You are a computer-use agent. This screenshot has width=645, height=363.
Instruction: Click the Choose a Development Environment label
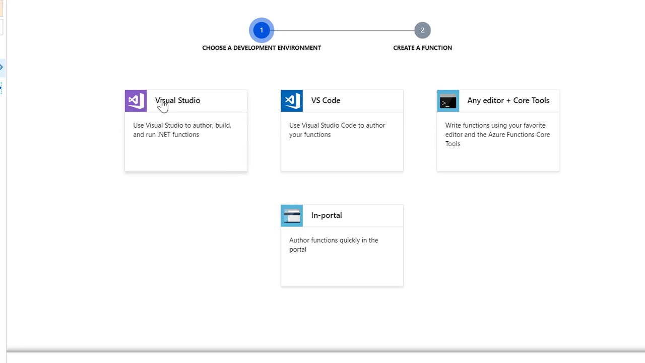[262, 48]
